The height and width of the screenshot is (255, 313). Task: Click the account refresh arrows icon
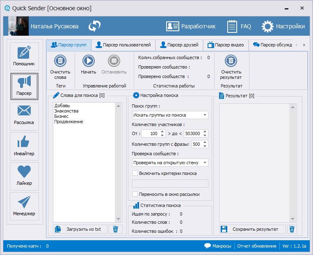click(94, 26)
